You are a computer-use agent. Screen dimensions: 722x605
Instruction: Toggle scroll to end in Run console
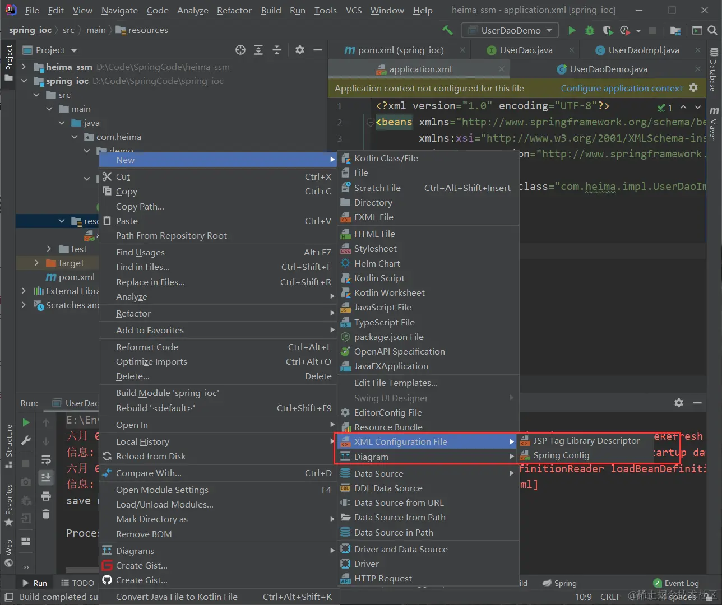pyautogui.click(x=46, y=477)
